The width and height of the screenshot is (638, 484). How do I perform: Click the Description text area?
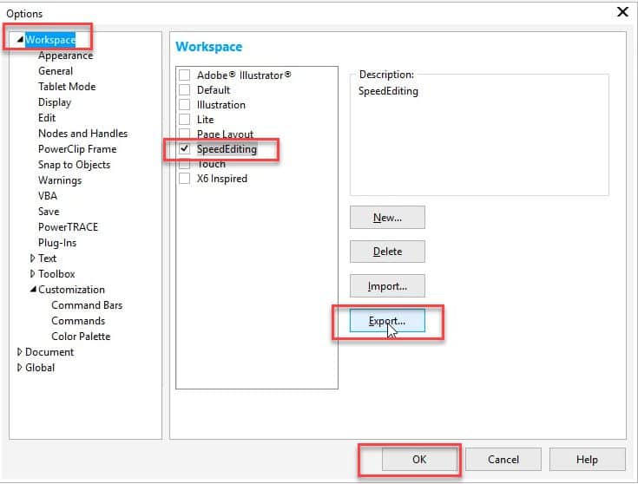pyautogui.click(x=479, y=139)
